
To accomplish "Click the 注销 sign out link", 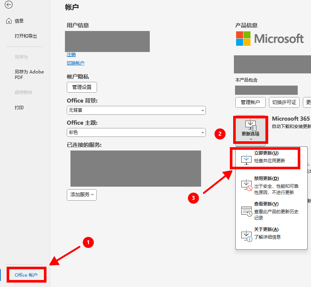I will (x=71, y=55).
